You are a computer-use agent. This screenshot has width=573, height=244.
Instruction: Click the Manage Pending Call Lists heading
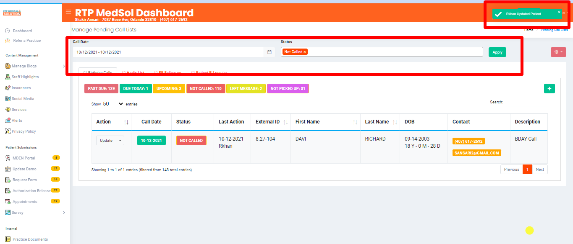click(104, 30)
